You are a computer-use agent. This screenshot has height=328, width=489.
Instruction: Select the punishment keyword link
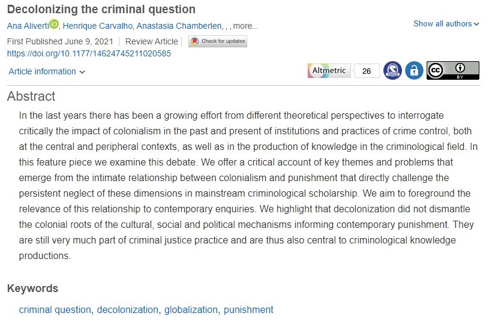click(248, 310)
